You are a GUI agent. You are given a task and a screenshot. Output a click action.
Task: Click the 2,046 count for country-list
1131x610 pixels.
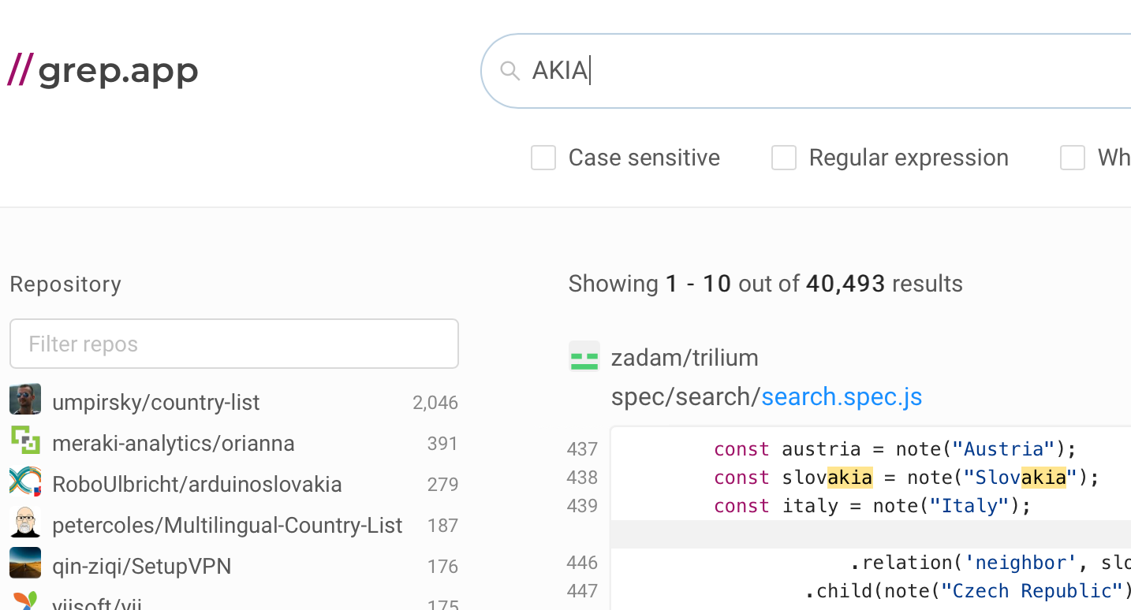[x=435, y=403]
